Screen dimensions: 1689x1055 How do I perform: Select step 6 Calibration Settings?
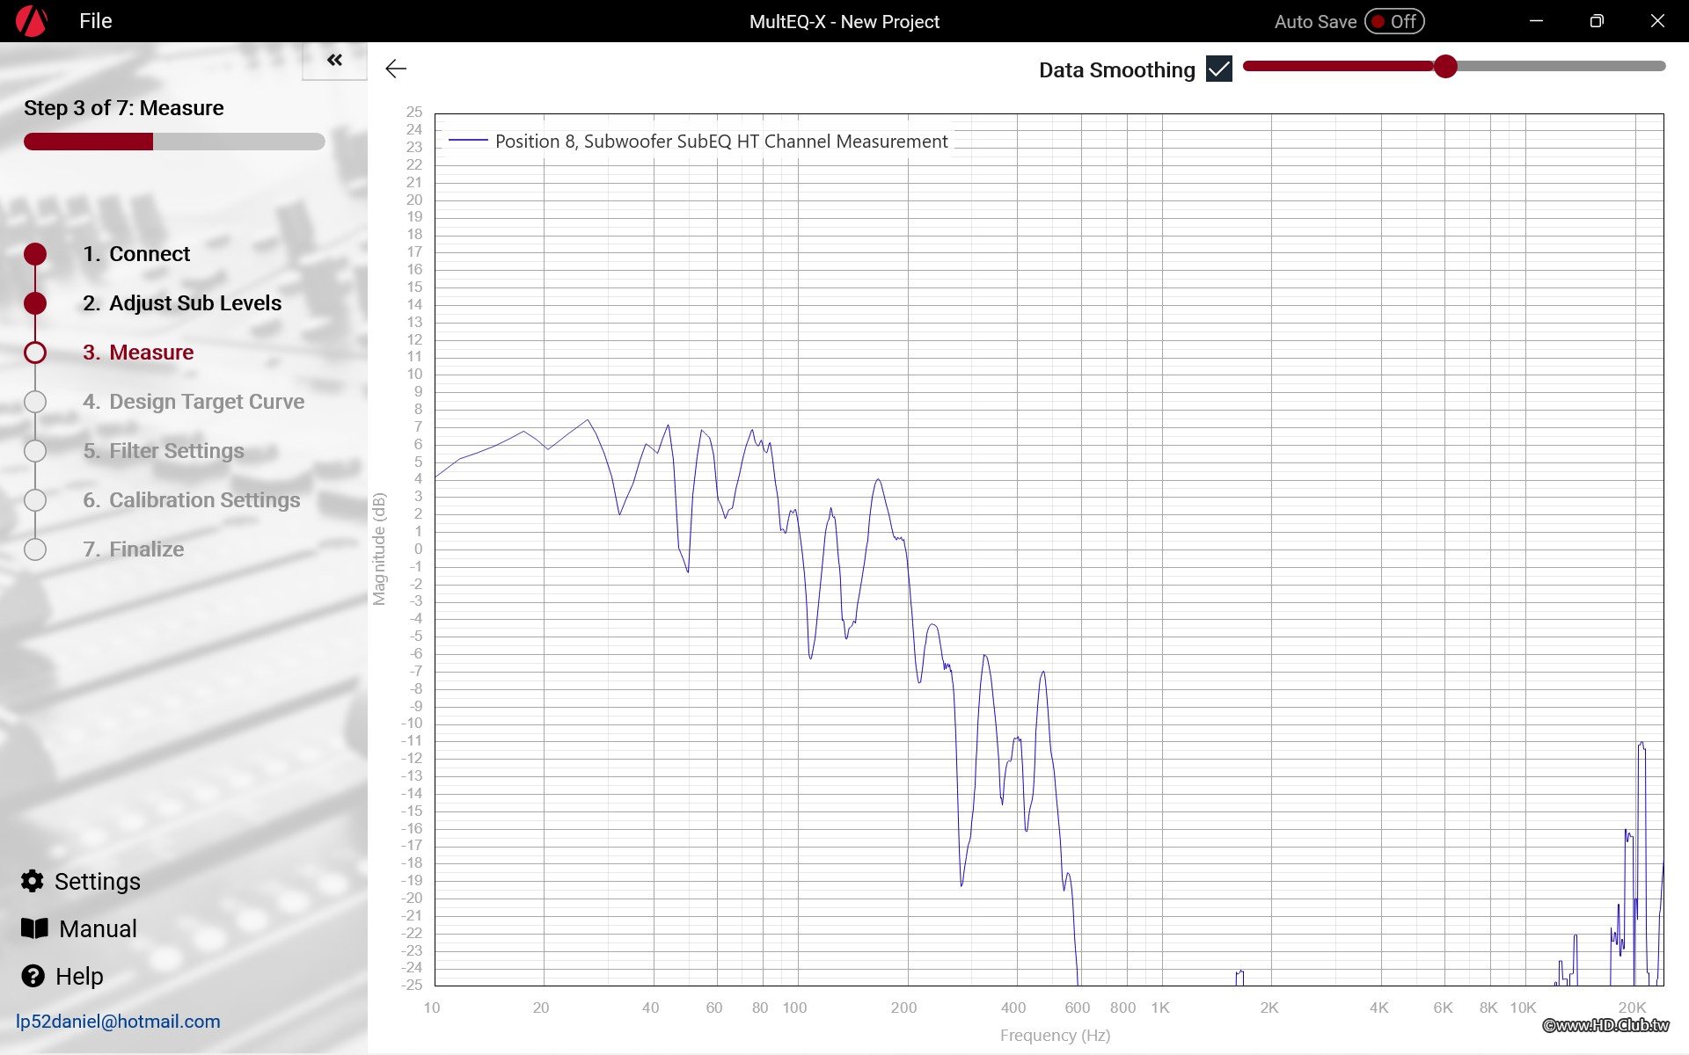(192, 500)
